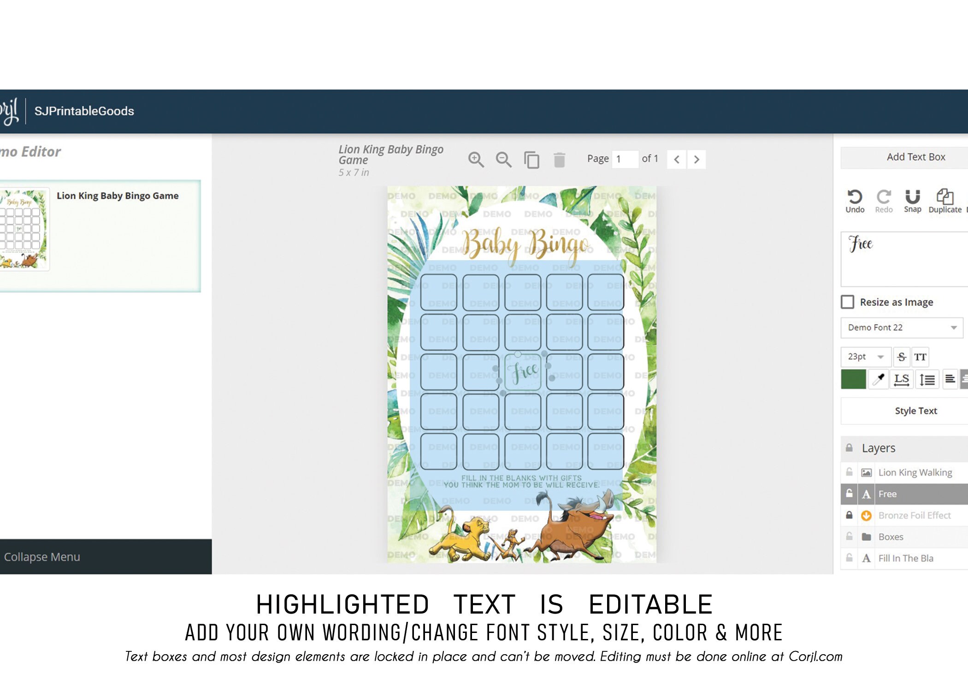Select the Lion King Walking layer
Viewport: 968px width, 692px height.
(915, 472)
